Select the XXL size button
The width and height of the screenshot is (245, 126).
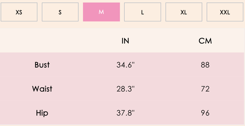click(x=225, y=12)
